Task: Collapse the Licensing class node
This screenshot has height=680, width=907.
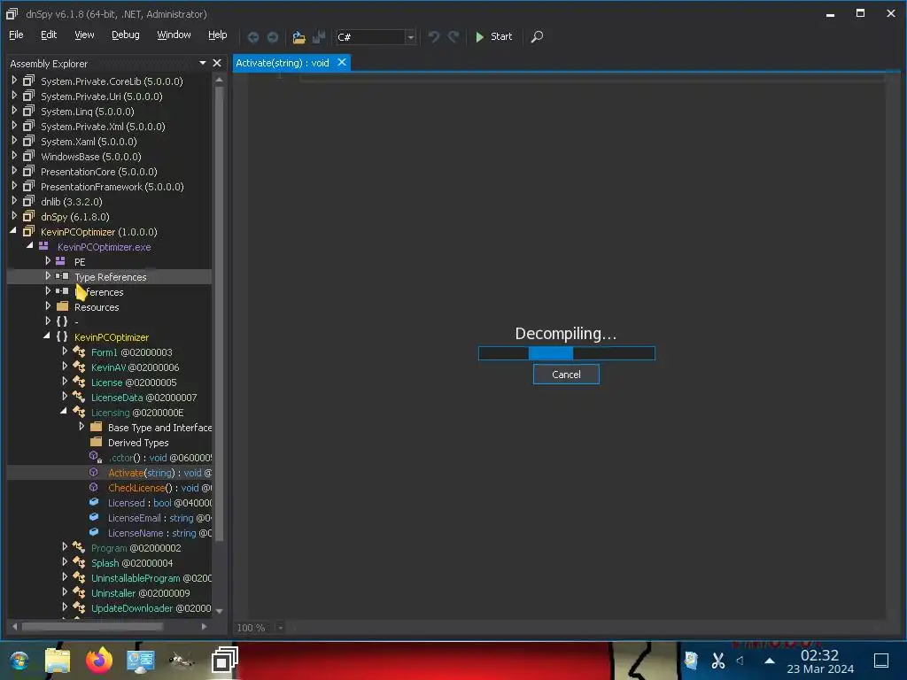Action: [64, 412]
